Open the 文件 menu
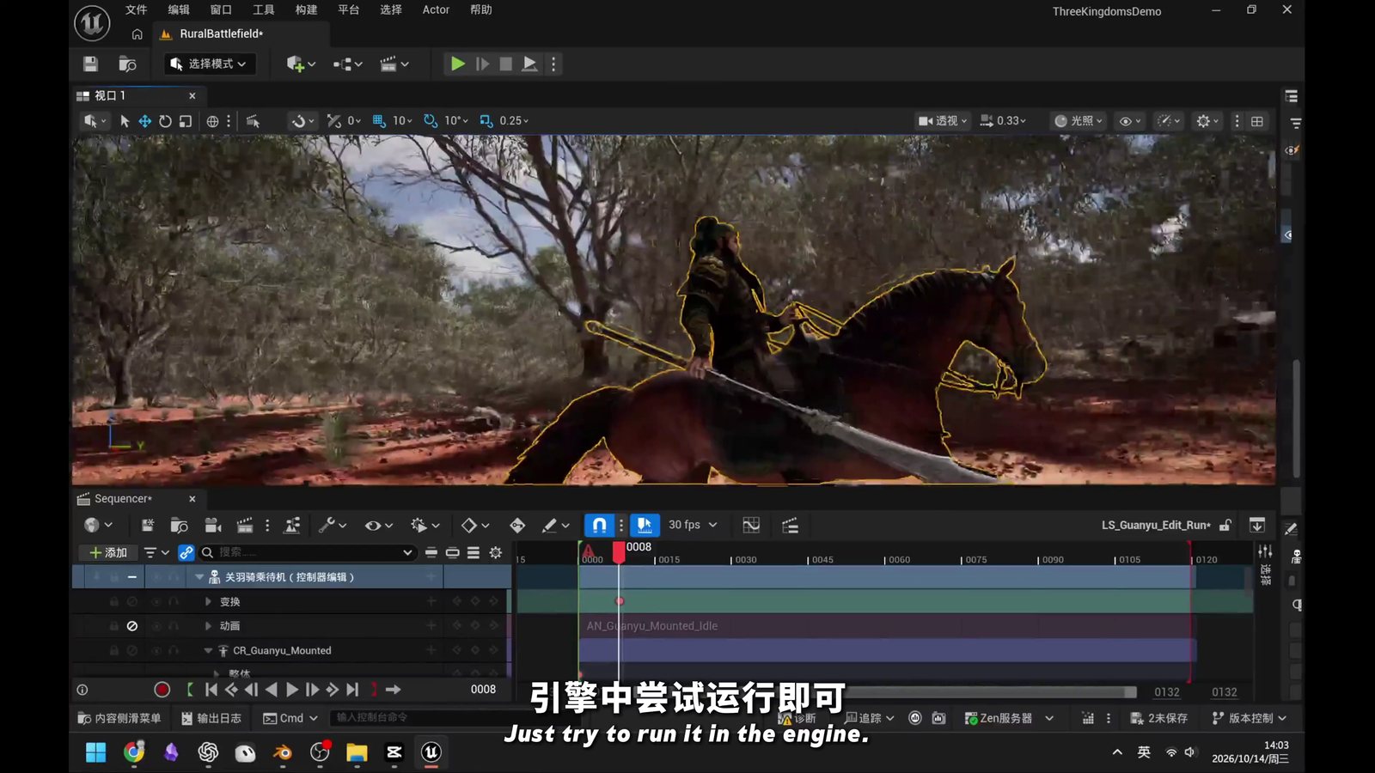The height and width of the screenshot is (773, 1375). (x=137, y=9)
